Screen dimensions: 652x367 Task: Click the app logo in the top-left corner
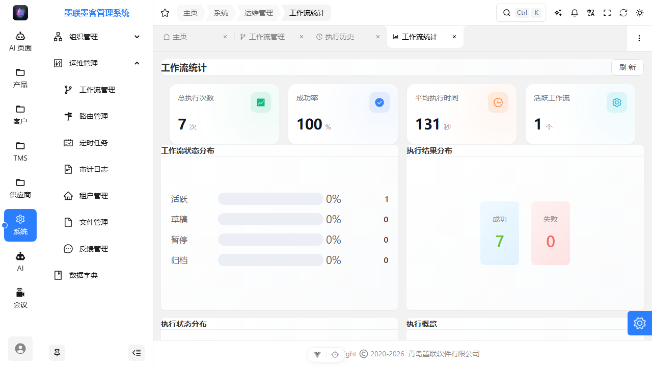point(20,13)
